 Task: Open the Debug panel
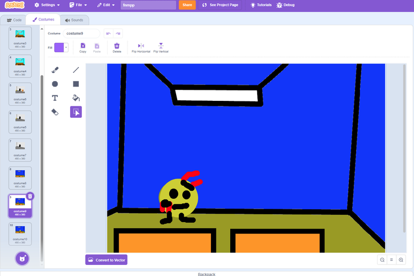tap(285, 5)
